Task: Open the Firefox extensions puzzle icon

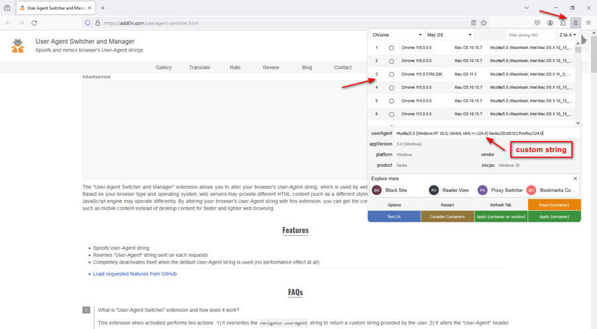Action: coord(563,23)
